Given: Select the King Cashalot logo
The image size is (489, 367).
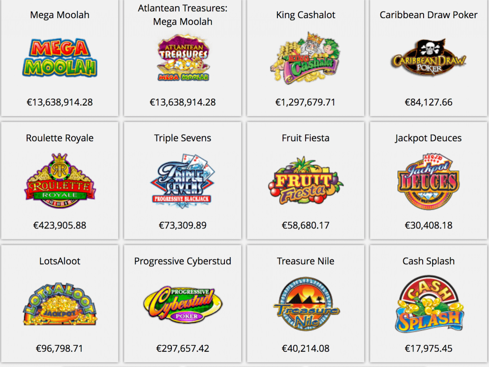Looking at the screenshot, I should (x=306, y=58).
